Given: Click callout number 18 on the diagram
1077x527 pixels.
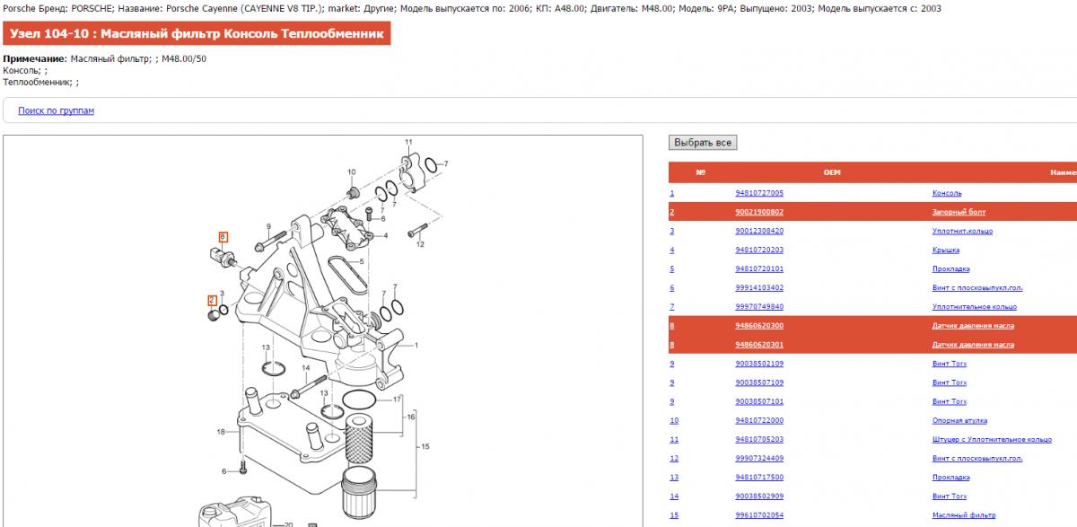Looking at the screenshot, I should pos(221,433).
